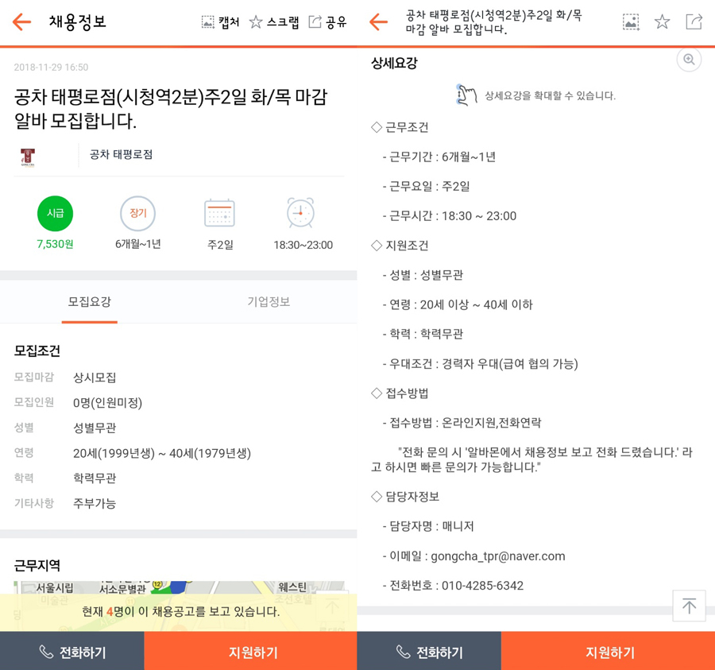Open company name 공차 태평로점 link
The image size is (715, 670).
click(121, 155)
